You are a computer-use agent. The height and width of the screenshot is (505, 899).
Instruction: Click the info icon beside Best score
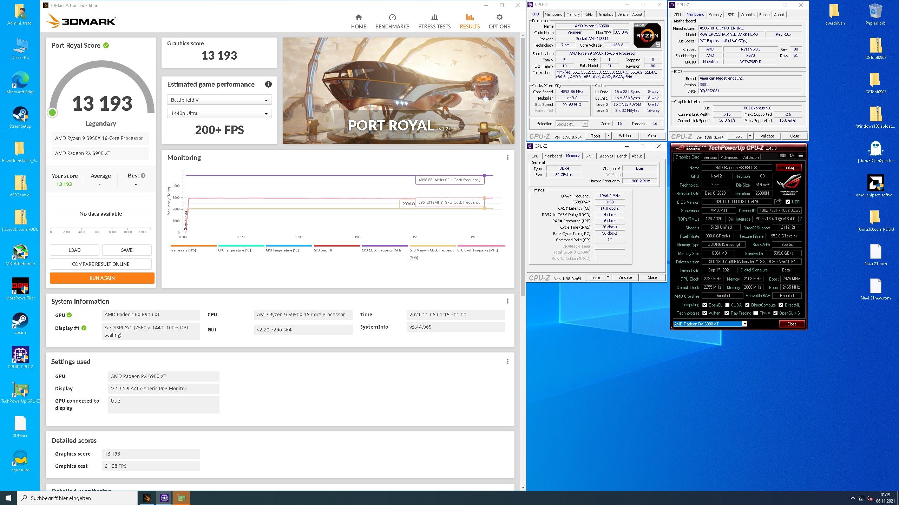[143, 175]
